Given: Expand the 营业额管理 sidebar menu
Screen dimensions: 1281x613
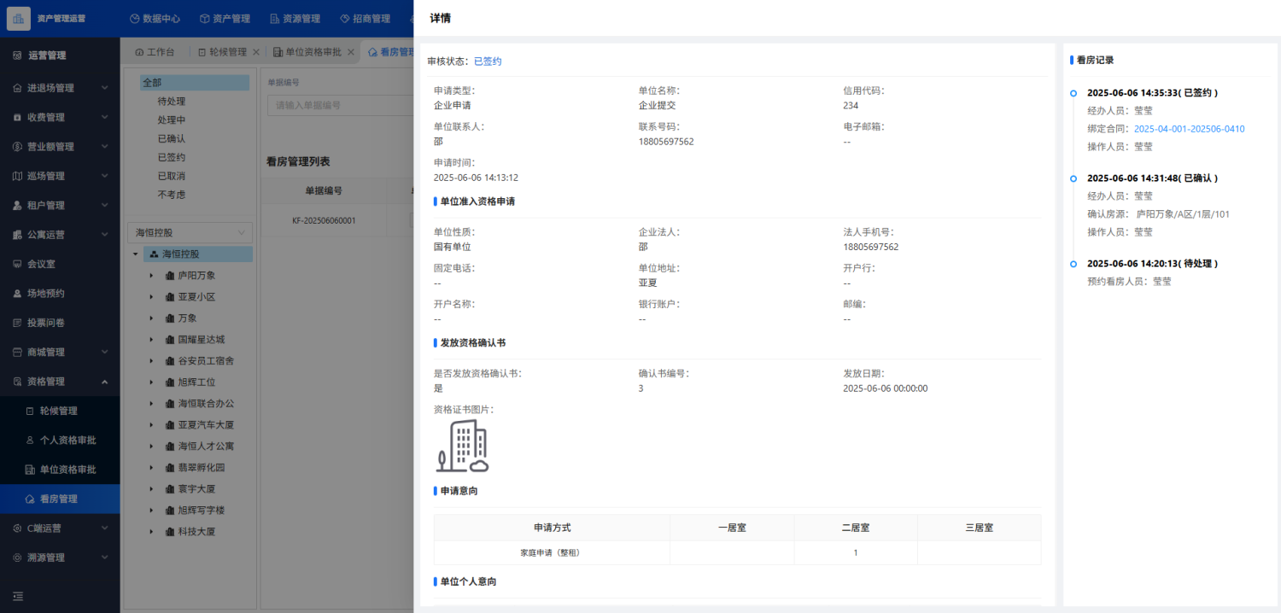Looking at the screenshot, I should click(x=60, y=147).
